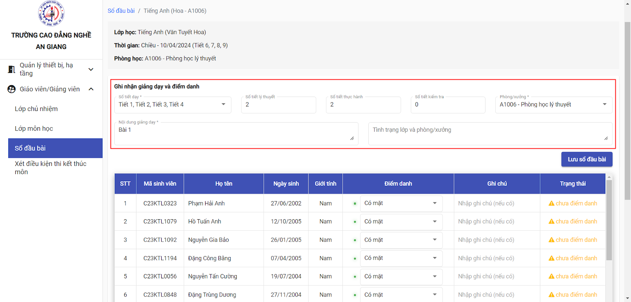Image resolution: width=631 pixels, height=302 pixels.
Task: Click the page vertical scrollbar thumb
Action: point(627,110)
